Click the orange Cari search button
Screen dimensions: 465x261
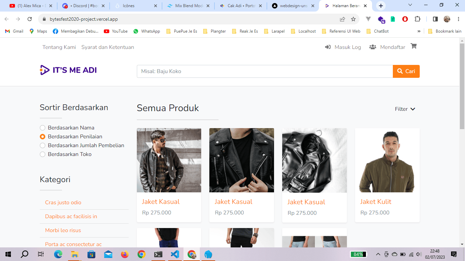pyautogui.click(x=406, y=71)
